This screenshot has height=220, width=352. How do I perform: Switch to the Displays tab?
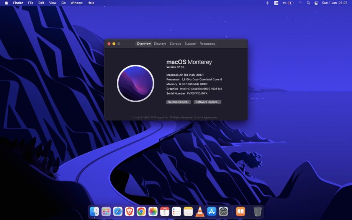pyautogui.click(x=160, y=44)
